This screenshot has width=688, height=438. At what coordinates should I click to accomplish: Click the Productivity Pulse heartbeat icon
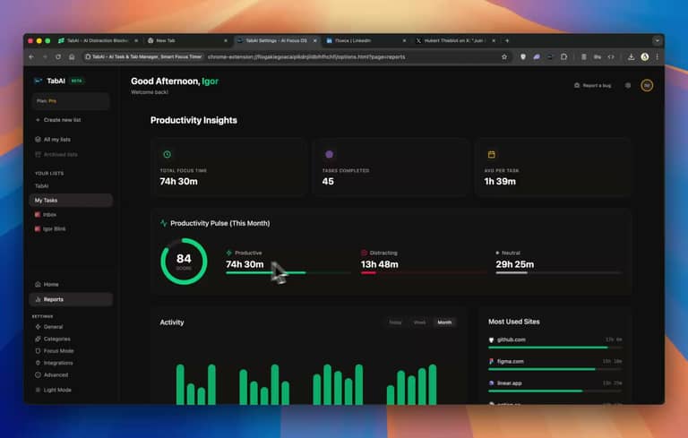click(164, 223)
